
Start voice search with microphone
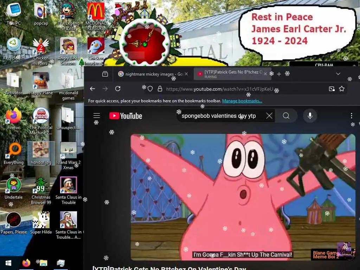(310, 116)
